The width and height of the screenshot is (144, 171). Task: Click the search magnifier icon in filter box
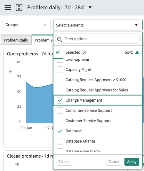click(x=60, y=40)
